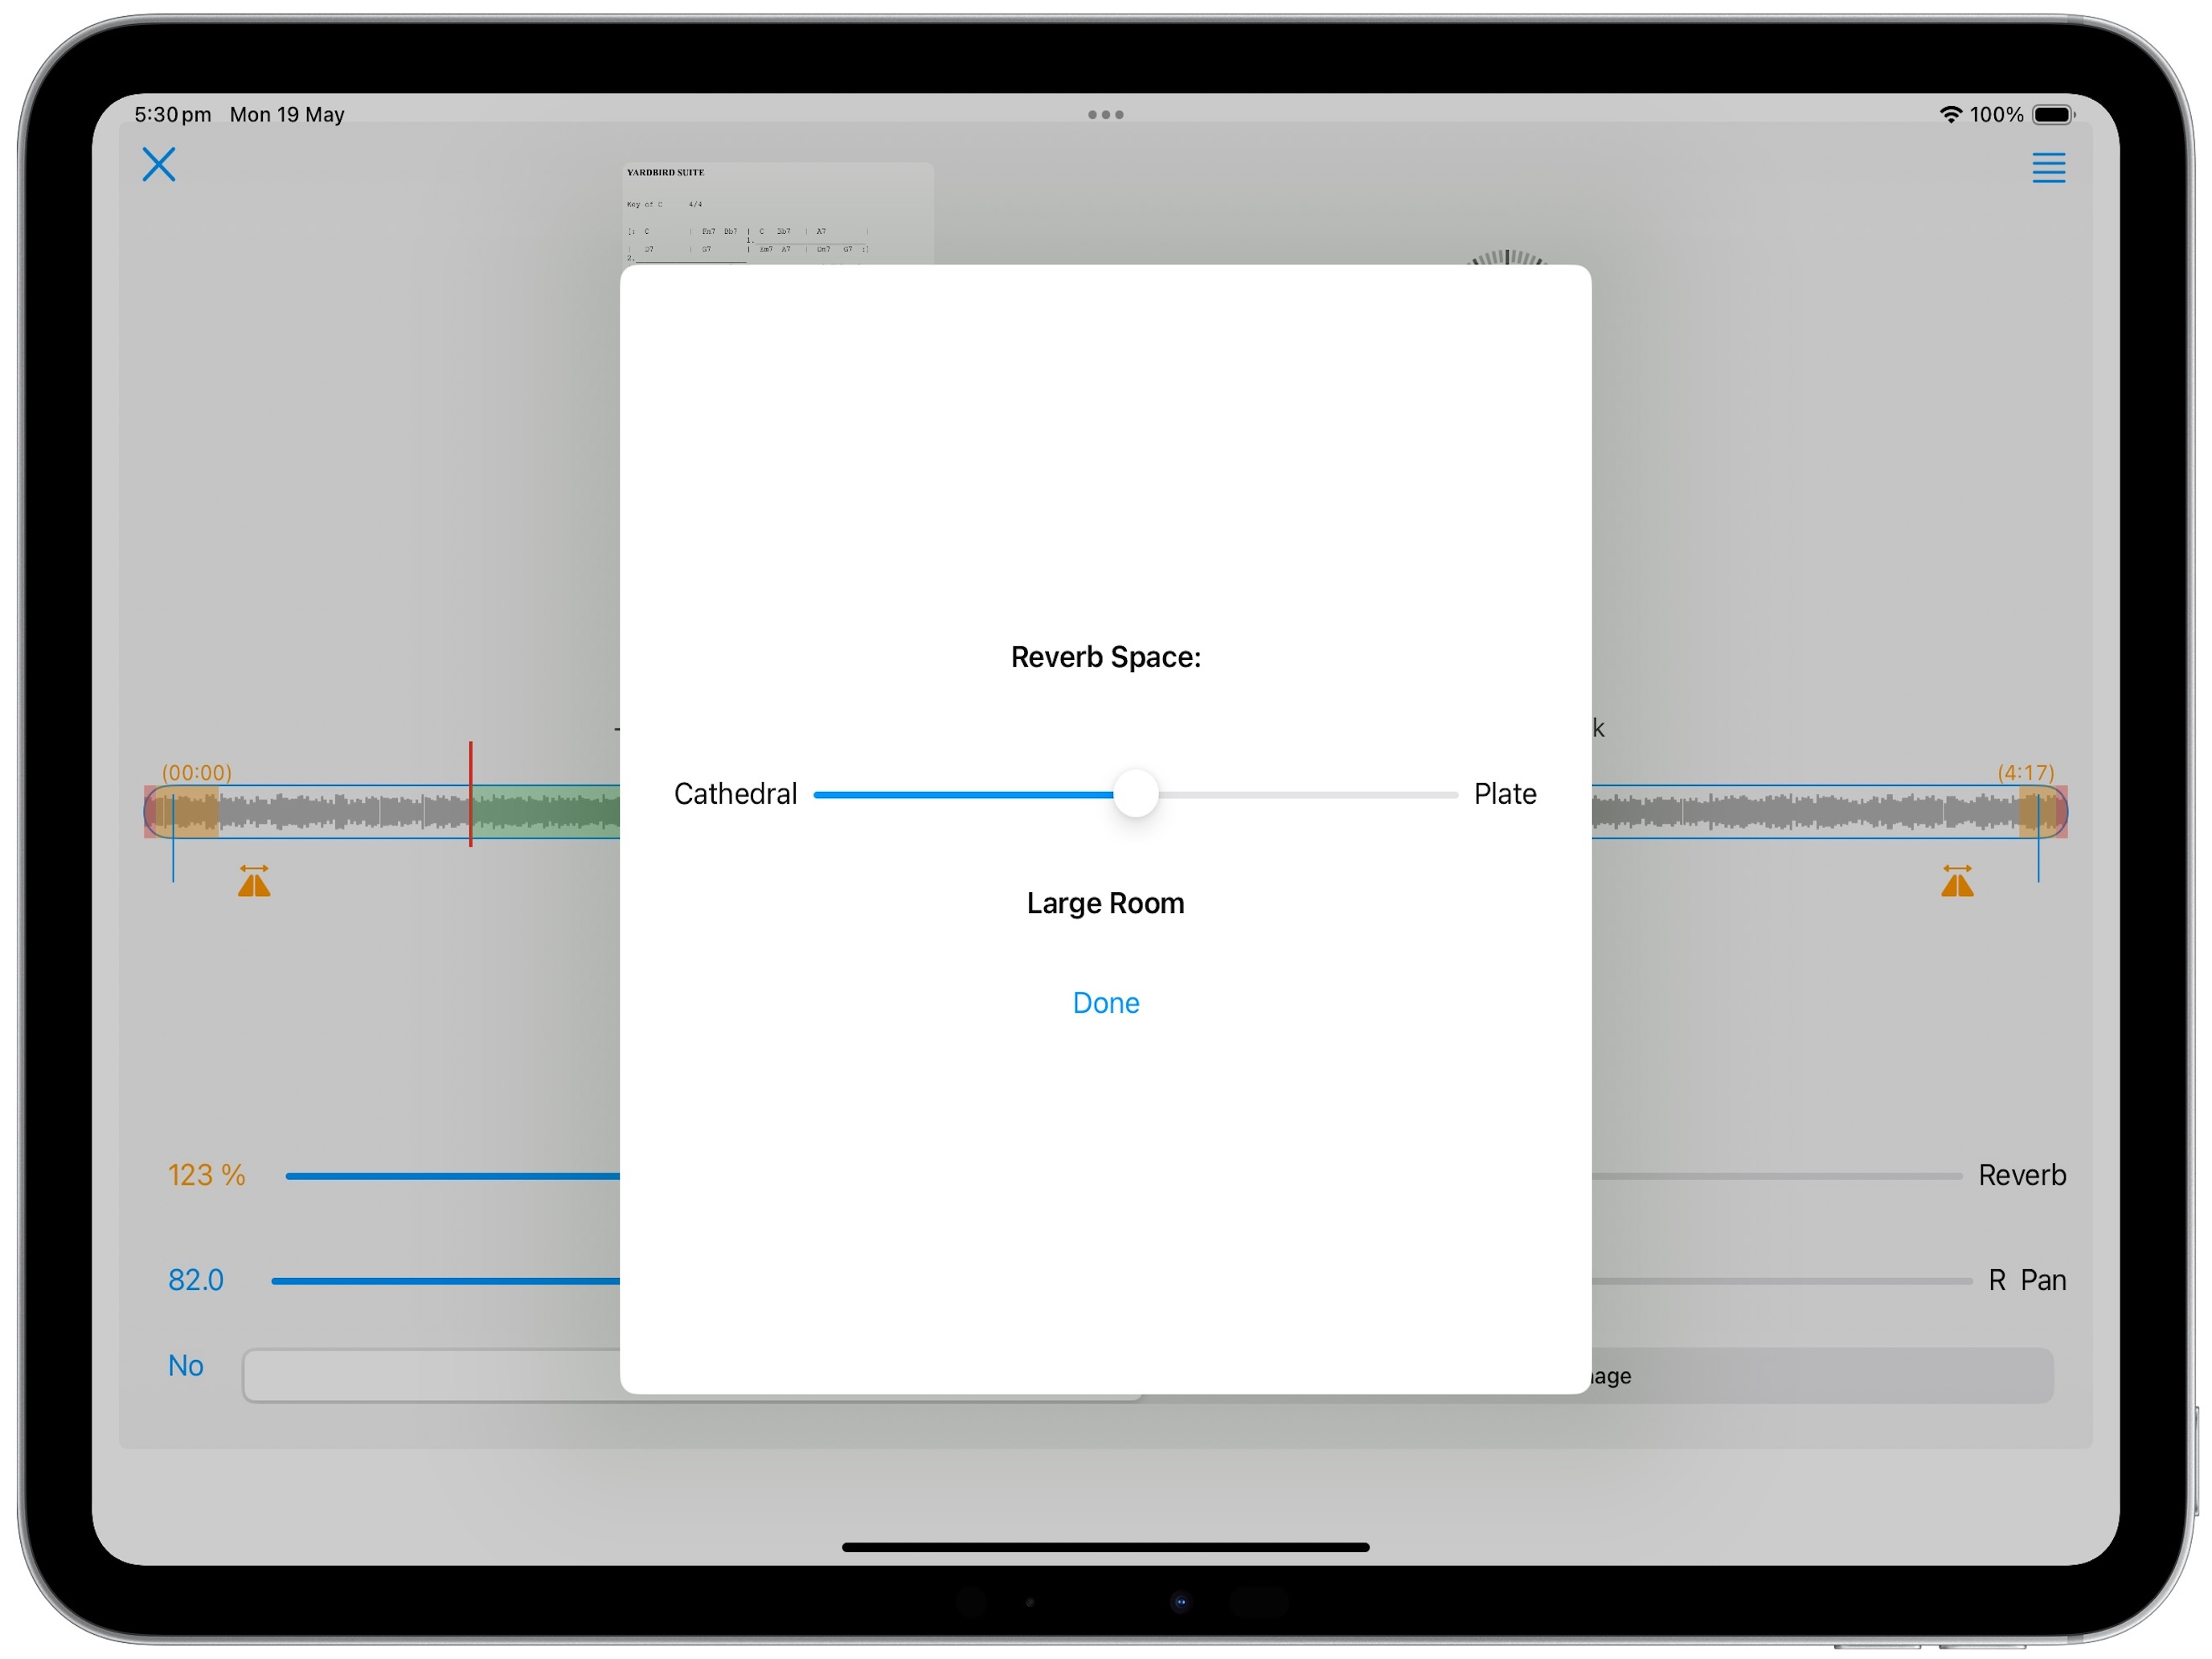Screen dimensions: 2212x1659
Task: Click the slider track beside 82.0
Action: [446, 1281]
